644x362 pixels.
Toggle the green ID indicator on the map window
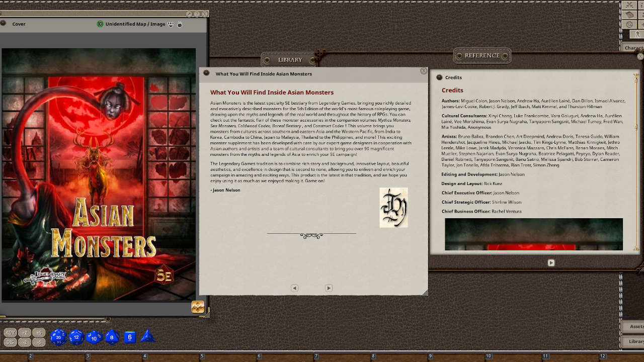click(100, 24)
